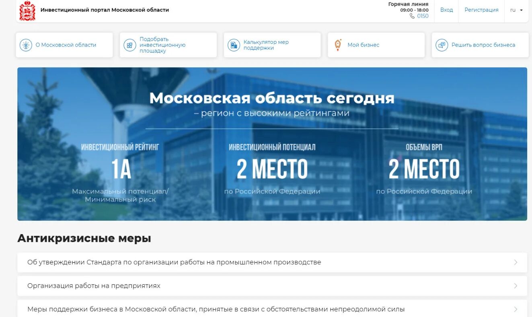Screen dimensions: 532x317
Task: Click the регион с высокими рейтингами subtitle
Action: (x=272, y=113)
